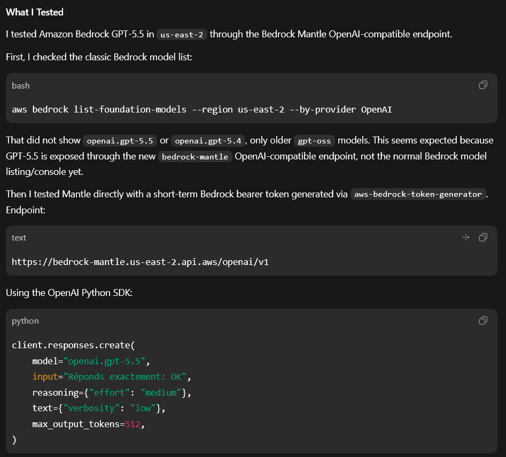This screenshot has height=457, width=506.
Task: Click the model="openai.gpt-5.5" line
Action: [91, 361]
